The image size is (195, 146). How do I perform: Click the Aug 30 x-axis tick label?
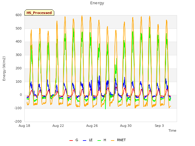pos(126,126)
